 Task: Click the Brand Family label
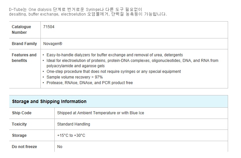click(x=24, y=44)
